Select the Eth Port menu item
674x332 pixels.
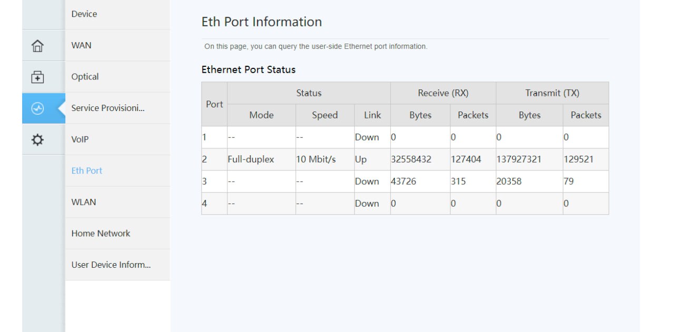(x=87, y=170)
